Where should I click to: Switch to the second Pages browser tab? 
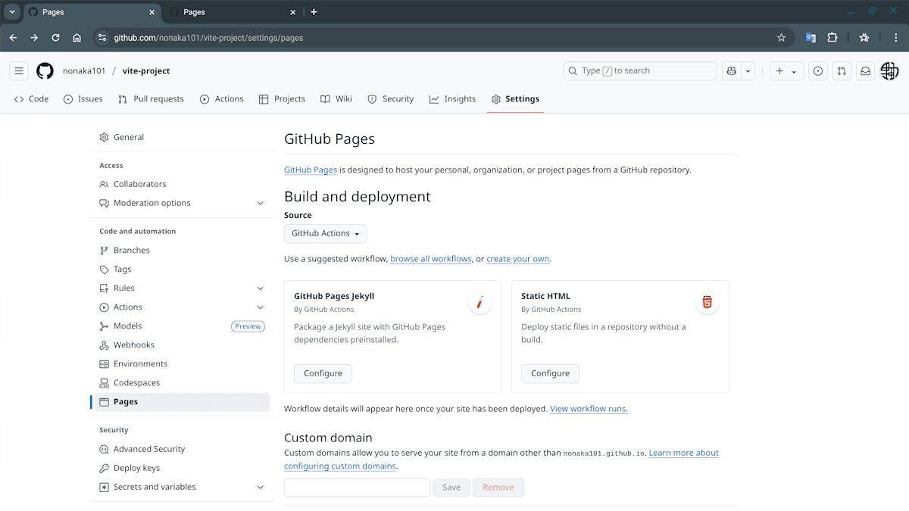231,12
